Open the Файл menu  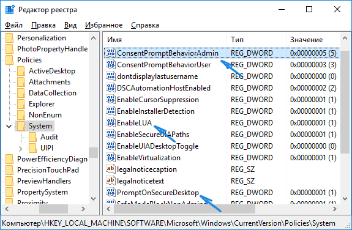(13, 25)
